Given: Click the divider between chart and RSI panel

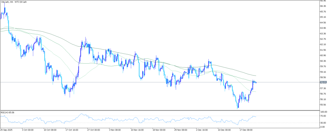Looking at the screenshot, I should pos(159,111).
